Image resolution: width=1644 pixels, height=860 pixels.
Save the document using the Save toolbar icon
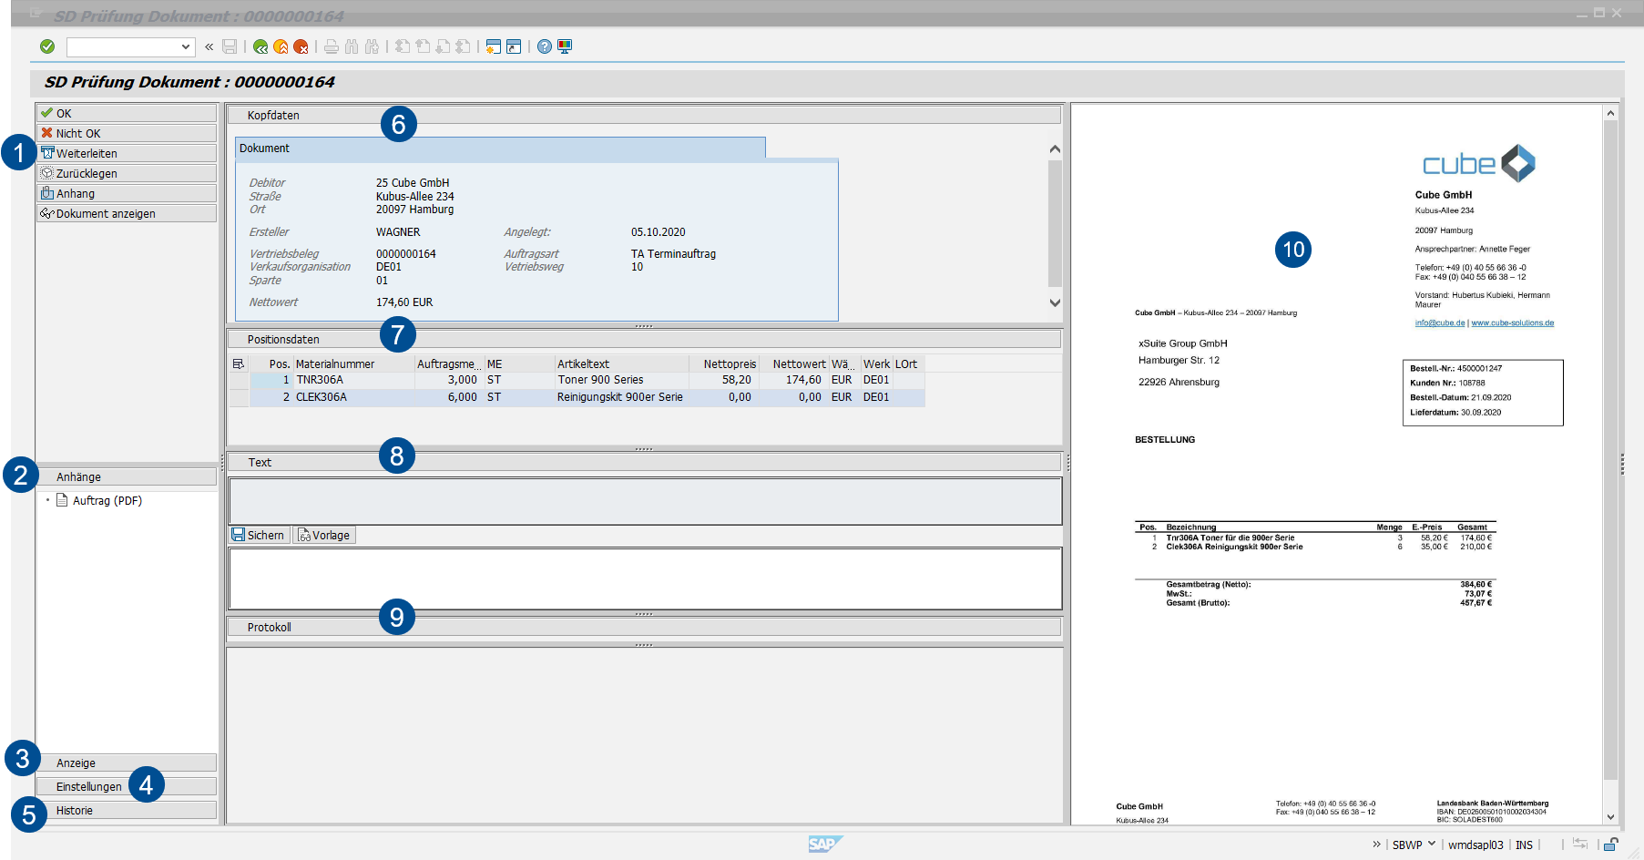[x=229, y=46]
